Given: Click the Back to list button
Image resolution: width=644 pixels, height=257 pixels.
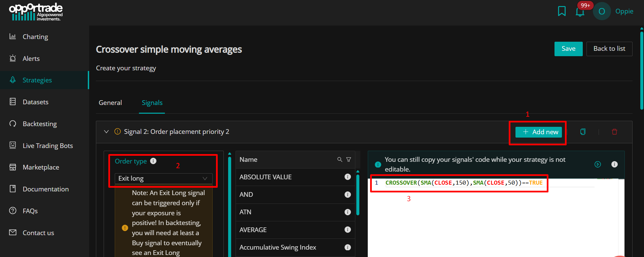Looking at the screenshot, I should pos(609,49).
